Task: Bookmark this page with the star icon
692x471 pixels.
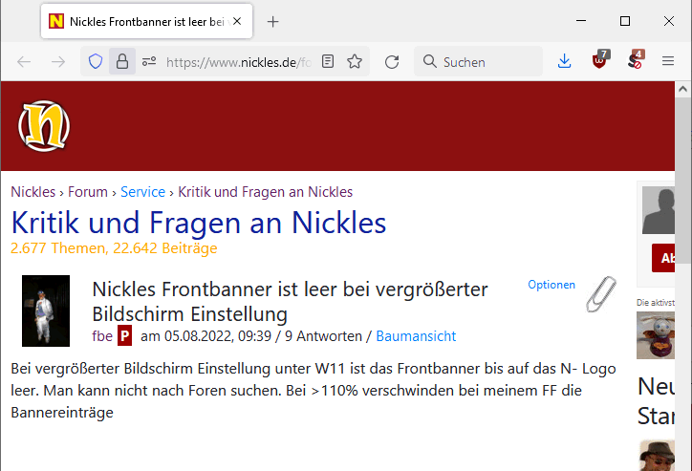Action: click(355, 62)
